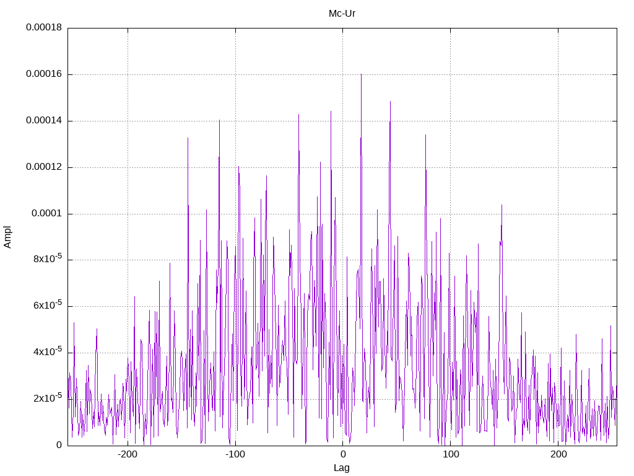Click the 4x10-5 y-axis tick label

click(x=48, y=351)
